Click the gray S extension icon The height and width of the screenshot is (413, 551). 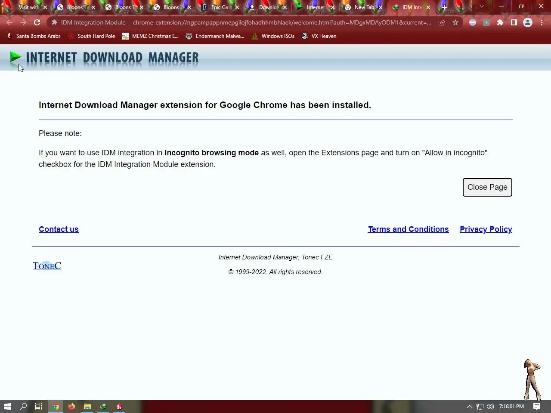pos(486,22)
